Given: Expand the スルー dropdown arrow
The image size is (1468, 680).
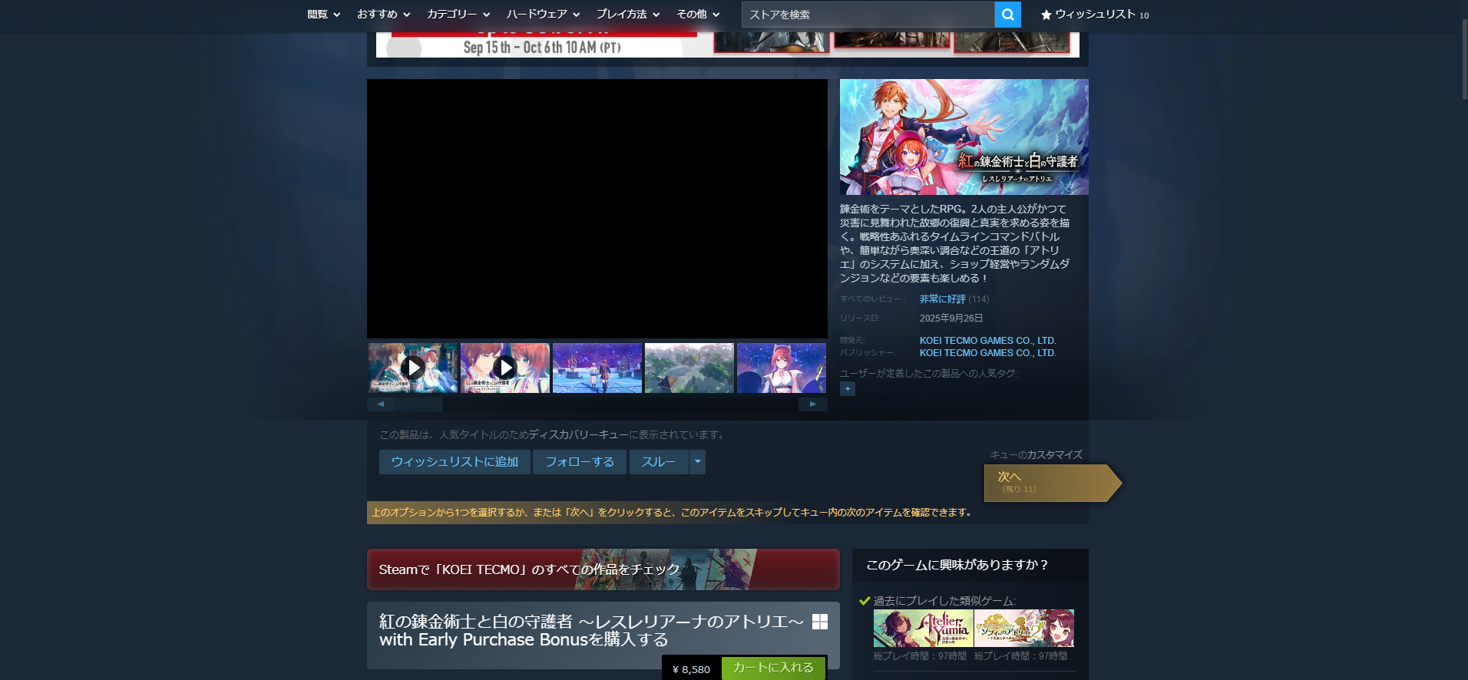Looking at the screenshot, I should (697, 462).
